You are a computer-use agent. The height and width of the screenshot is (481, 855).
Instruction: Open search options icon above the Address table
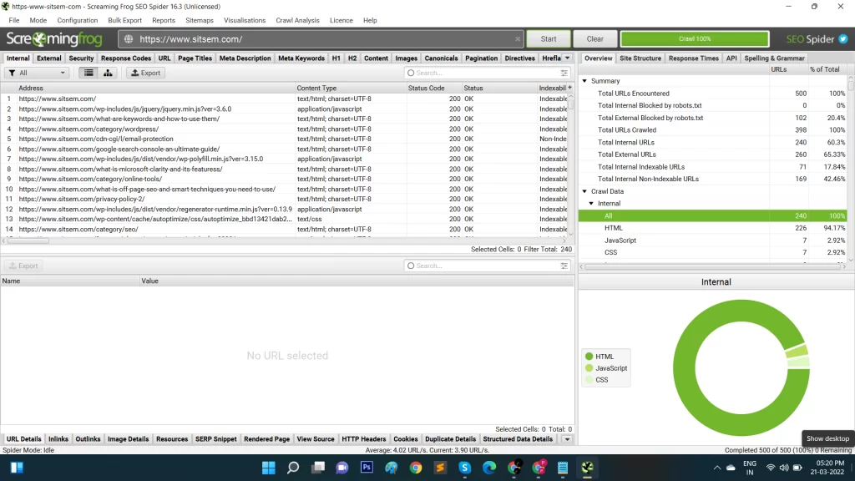click(564, 73)
